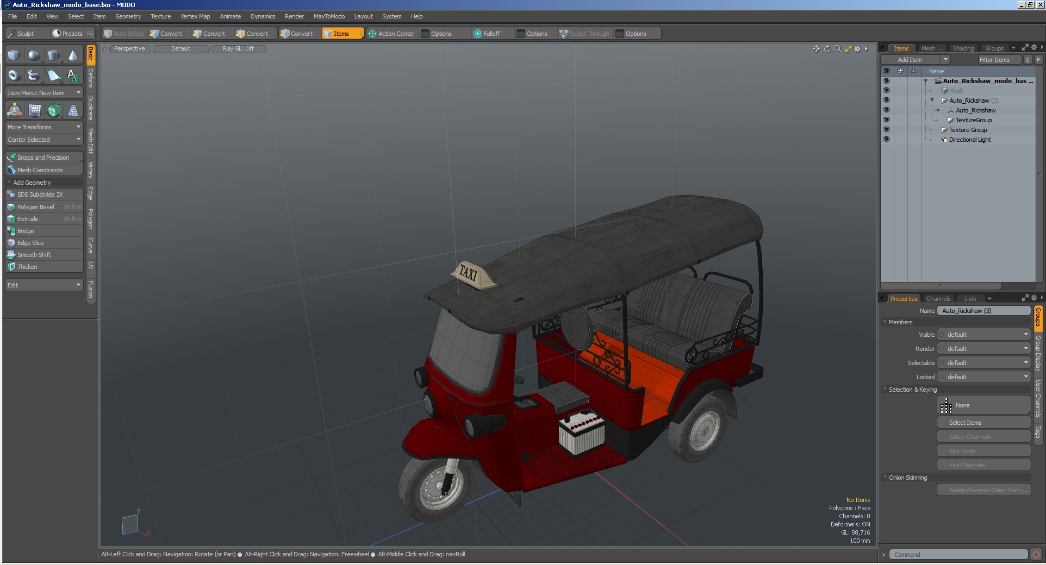Open the Selectable default dropdown
Viewport: 1046px width, 565px height.
987,363
